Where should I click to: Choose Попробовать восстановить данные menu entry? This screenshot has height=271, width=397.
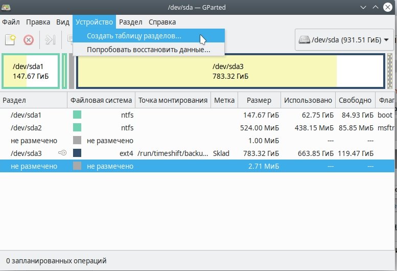click(x=149, y=50)
